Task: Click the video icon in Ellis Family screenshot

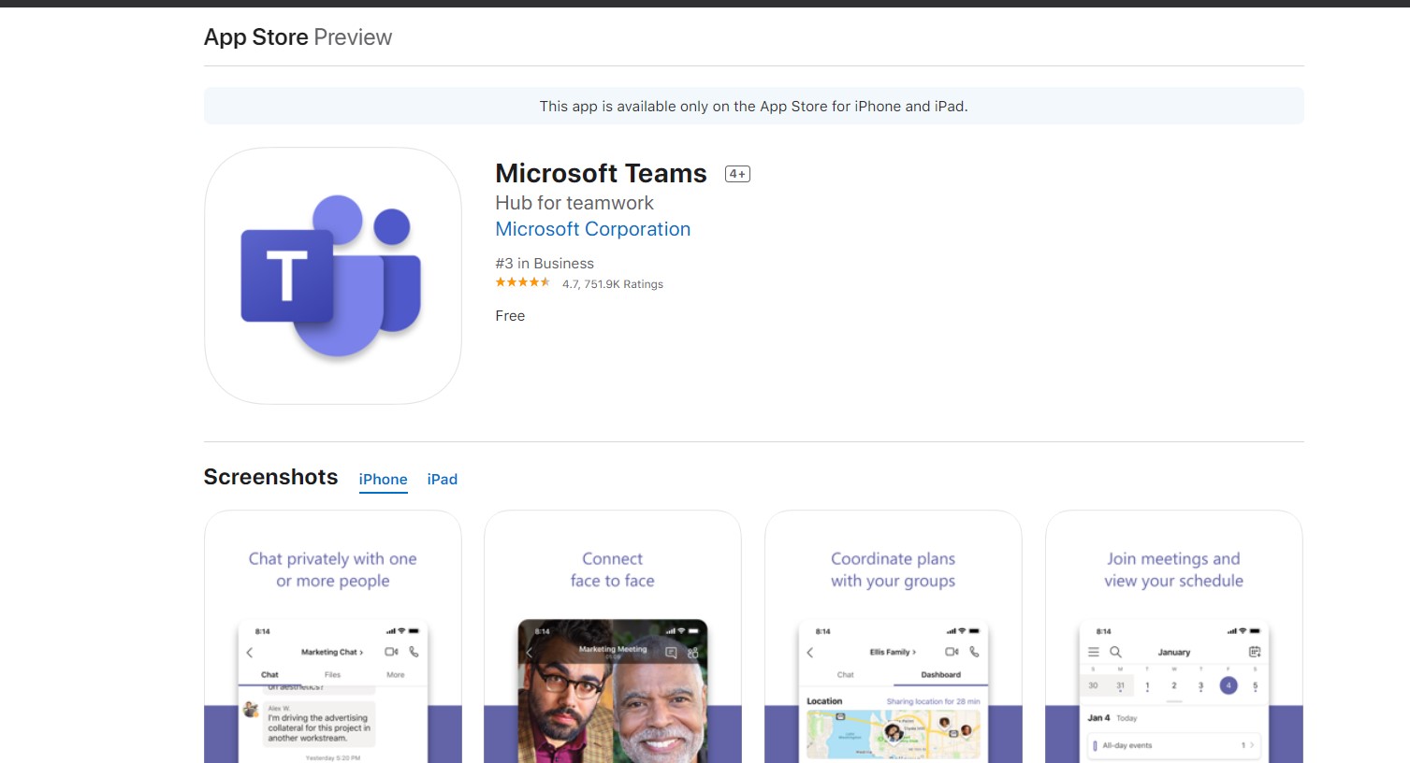Action: [x=952, y=652]
